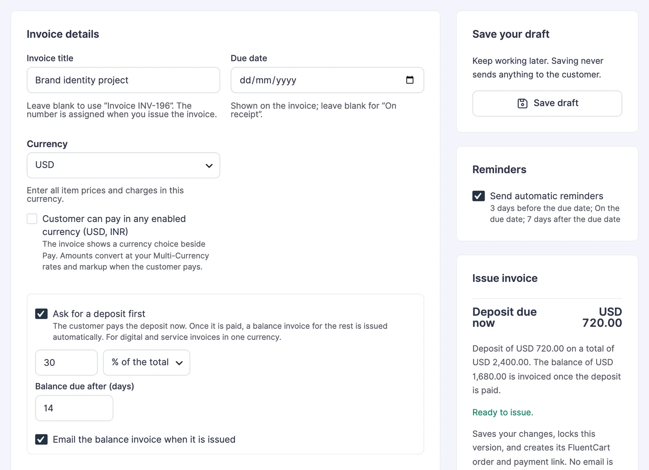Click the 'Deposit due now' heading
Image resolution: width=649 pixels, height=470 pixels.
[x=505, y=317]
